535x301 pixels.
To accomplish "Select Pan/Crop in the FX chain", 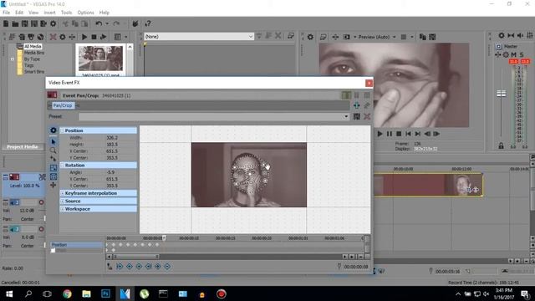I will [x=63, y=105].
